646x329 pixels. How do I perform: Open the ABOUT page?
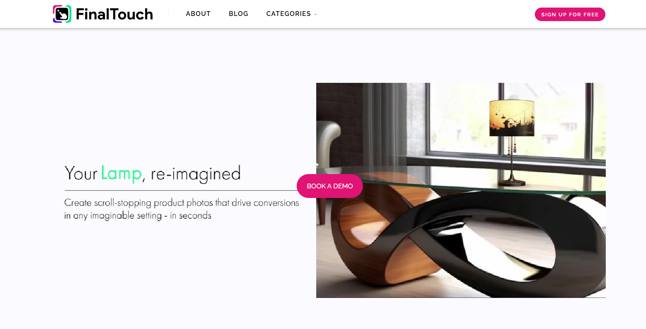198,14
